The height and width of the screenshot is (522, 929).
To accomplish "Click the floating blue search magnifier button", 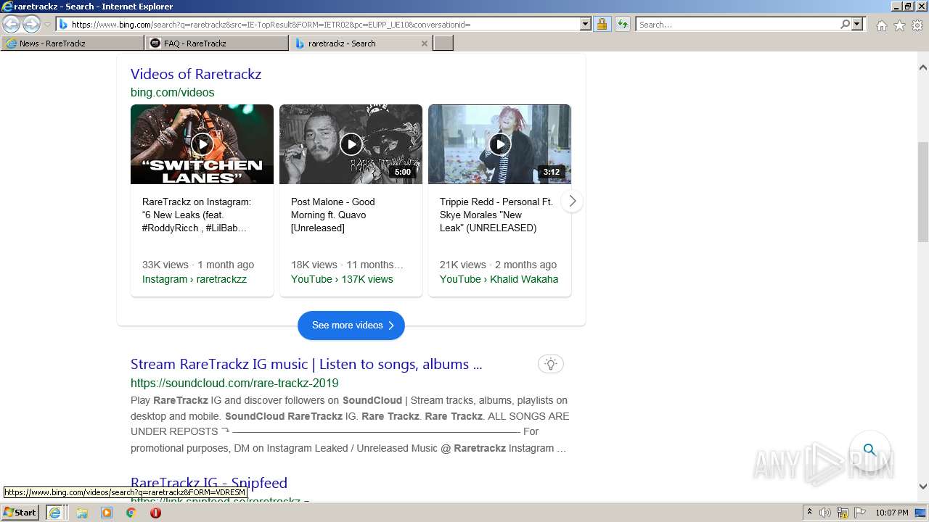I will 869,449.
